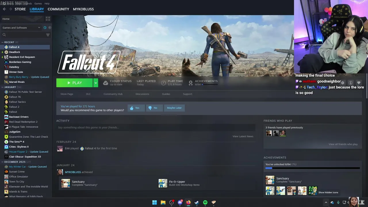Toggle the ready-to-play filter icon
The width and height of the screenshot is (368, 207).
50,28
